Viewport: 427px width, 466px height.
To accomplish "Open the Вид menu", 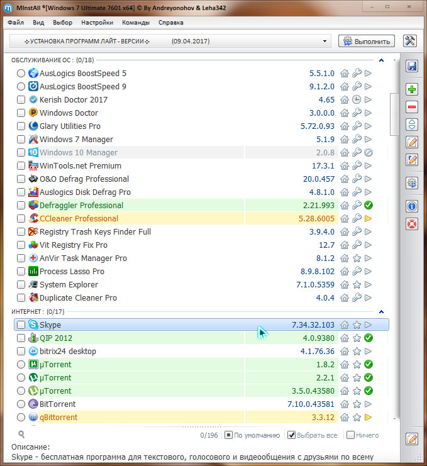I will coord(38,23).
